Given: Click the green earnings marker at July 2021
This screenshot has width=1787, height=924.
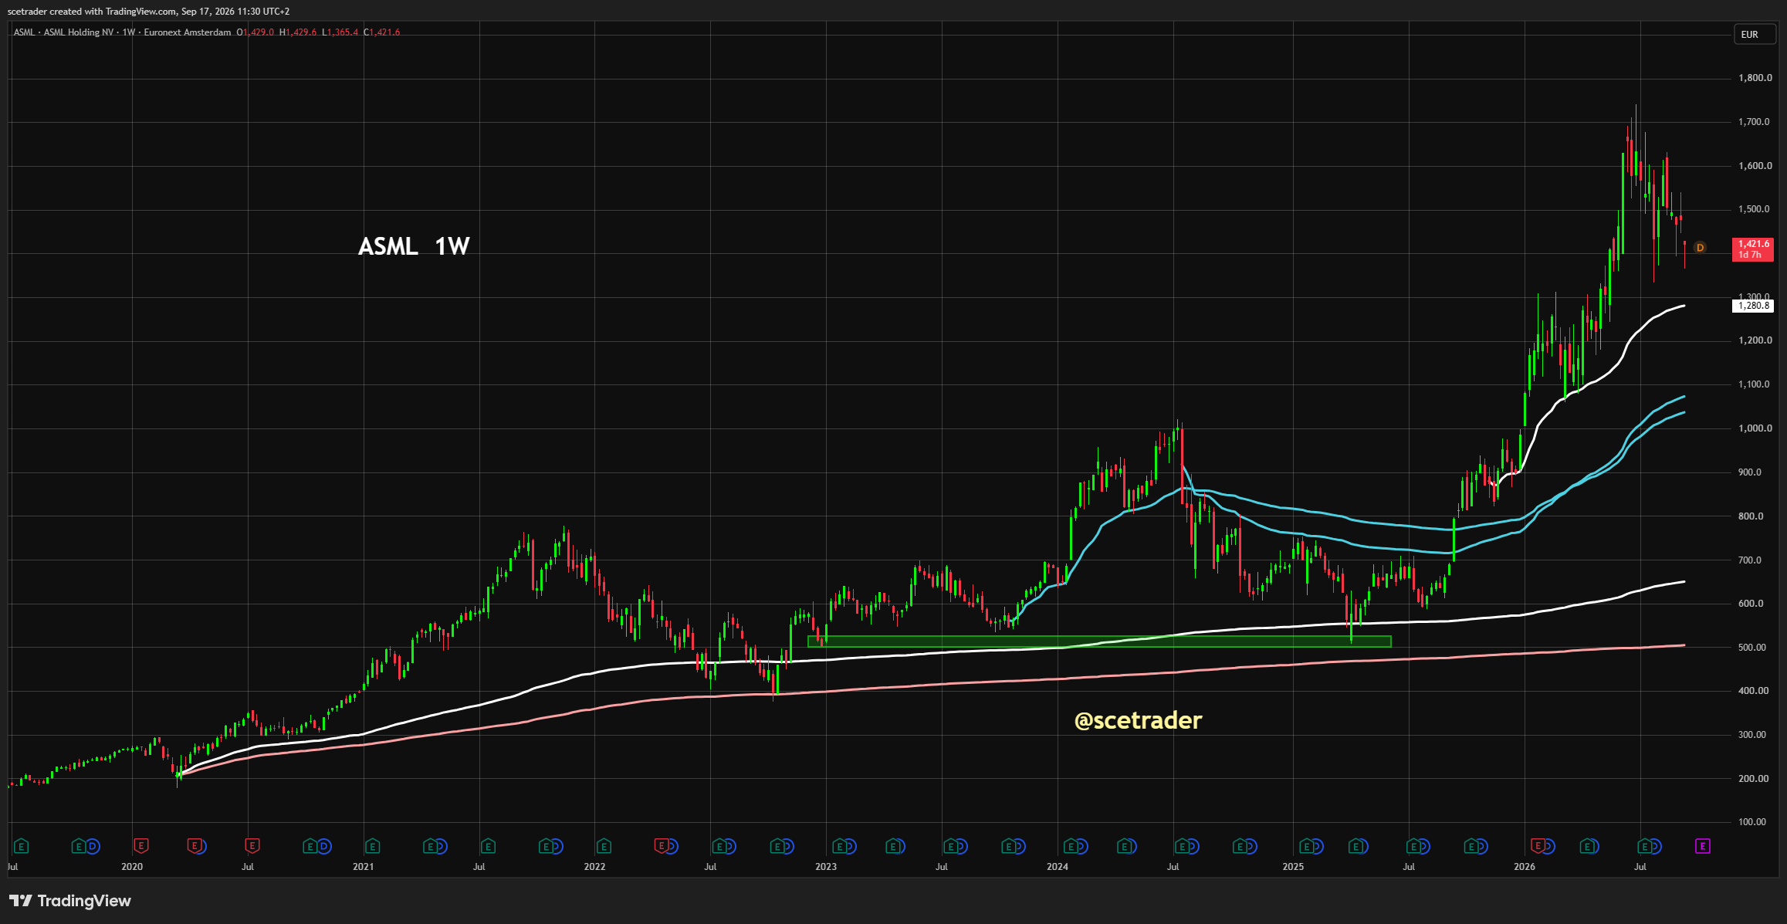Looking at the screenshot, I should [x=488, y=846].
